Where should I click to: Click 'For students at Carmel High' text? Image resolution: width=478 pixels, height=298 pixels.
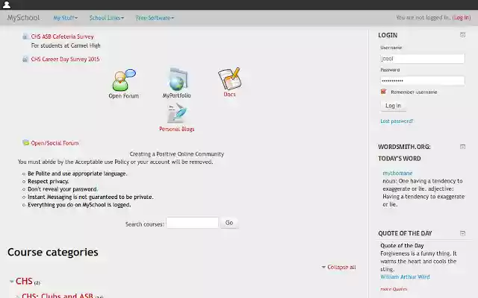(x=66, y=45)
